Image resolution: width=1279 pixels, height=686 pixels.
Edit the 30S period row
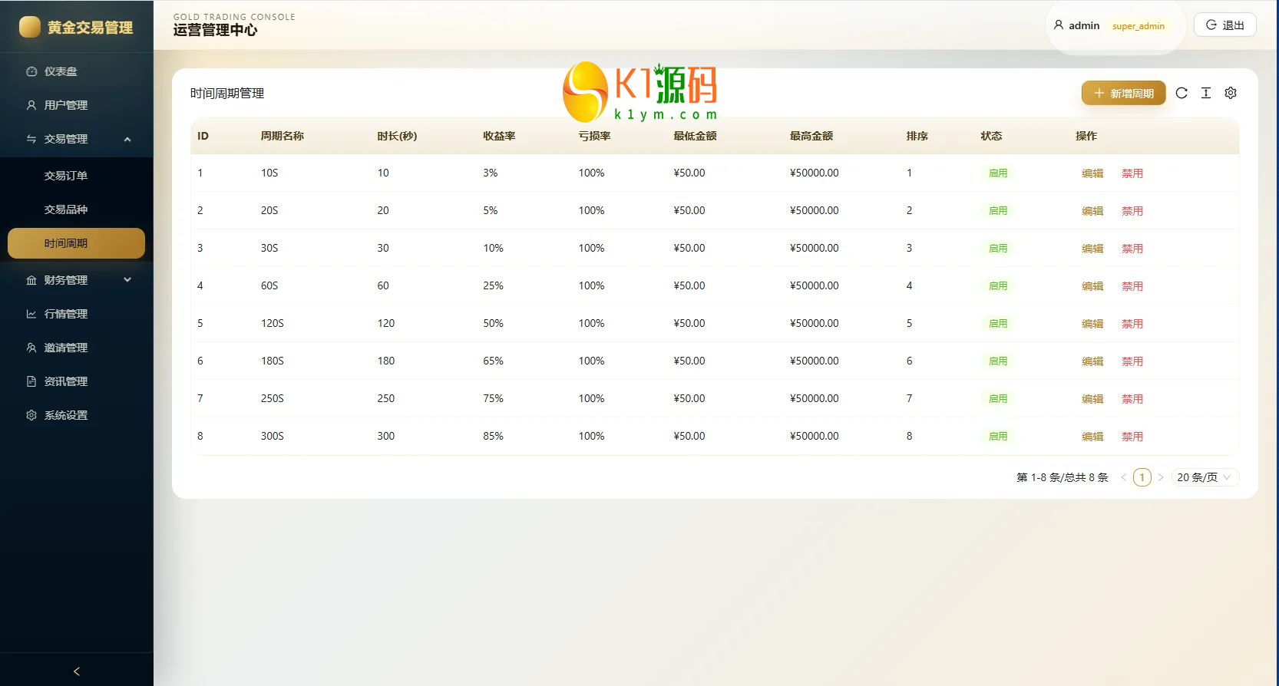point(1092,249)
